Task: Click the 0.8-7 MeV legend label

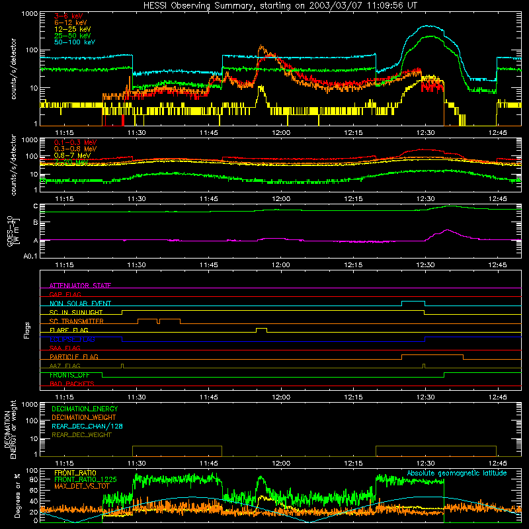Action: point(73,155)
